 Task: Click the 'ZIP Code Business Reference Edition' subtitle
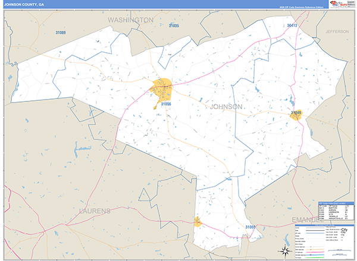301,7
